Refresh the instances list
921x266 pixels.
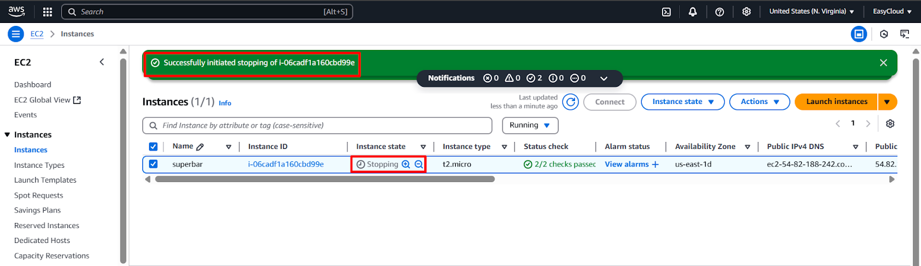[x=570, y=102]
